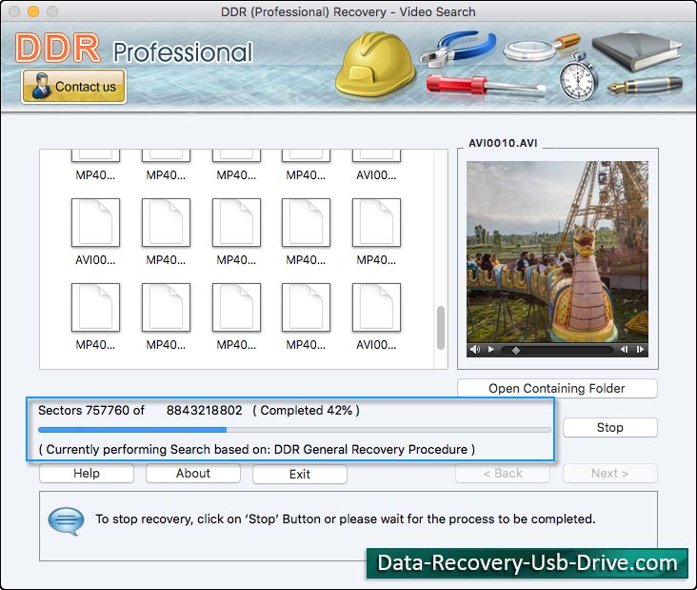This screenshot has height=590, width=697.
Task: Select the AVI00... file in the bottom row
Action: coord(376,317)
